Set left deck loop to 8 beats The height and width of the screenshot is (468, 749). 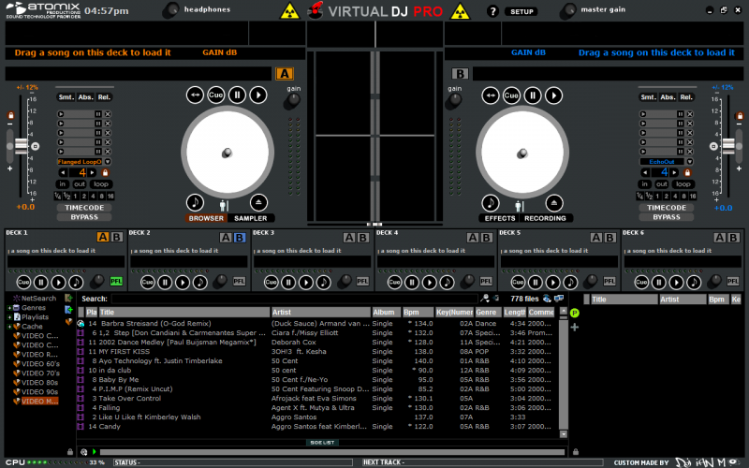102,196
